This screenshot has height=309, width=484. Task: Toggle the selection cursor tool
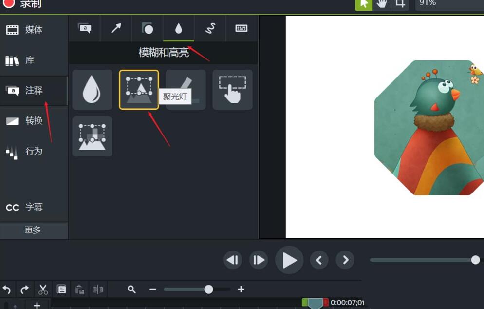coord(364,4)
